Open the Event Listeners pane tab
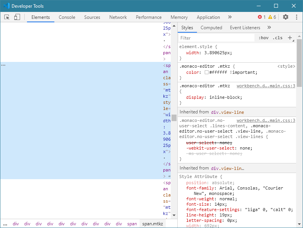303x228 pixels. pos(245,28)
